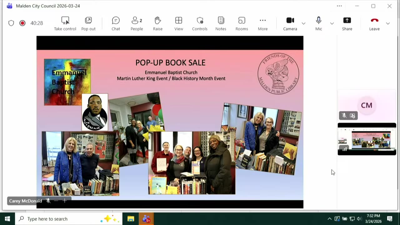
Task: Open meeting Controls
Action: pos(200,24)
